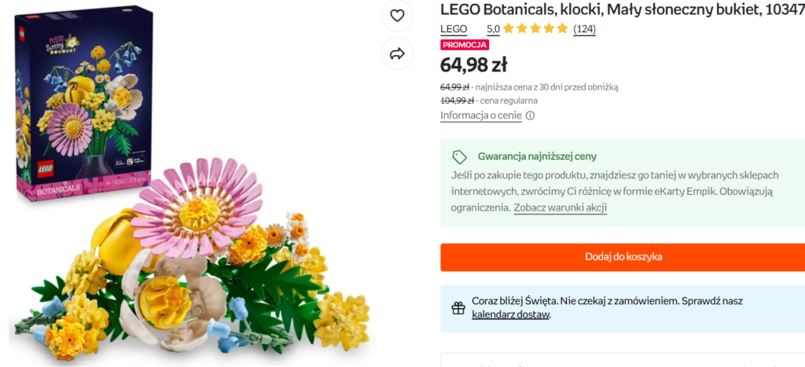805x367 pixels.
Task: Click Gwarancja najniższej ceny heading
Action: click(x=537, y=156)
